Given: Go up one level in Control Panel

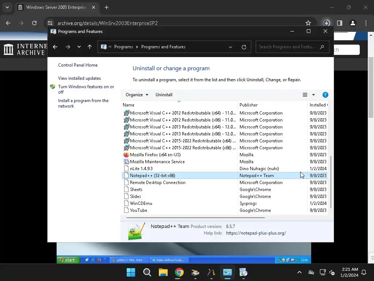Looking at the screenshot, I should click(x=90, y=47).
